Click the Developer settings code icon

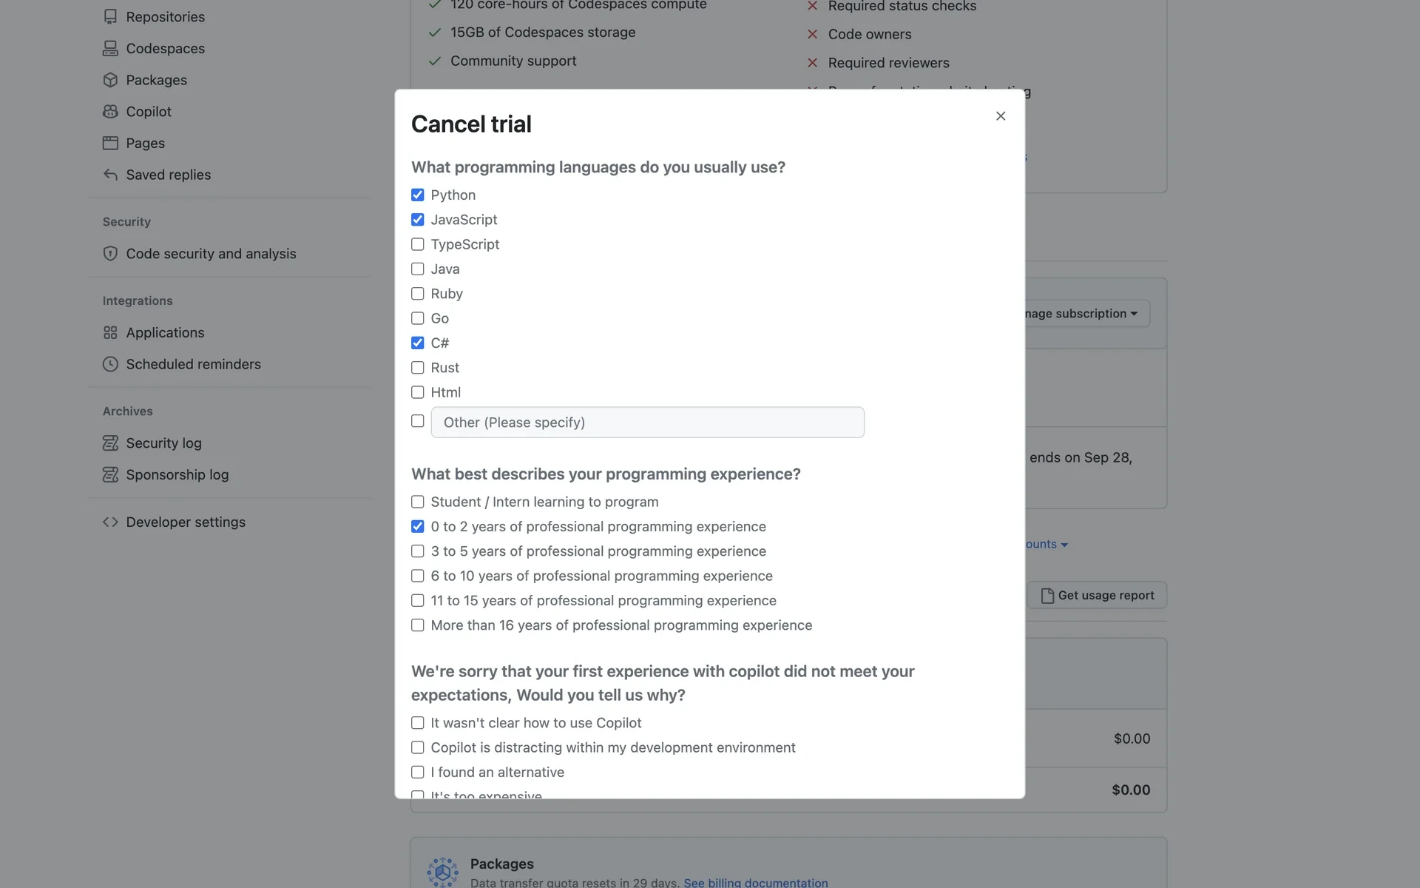click(110, 522)
